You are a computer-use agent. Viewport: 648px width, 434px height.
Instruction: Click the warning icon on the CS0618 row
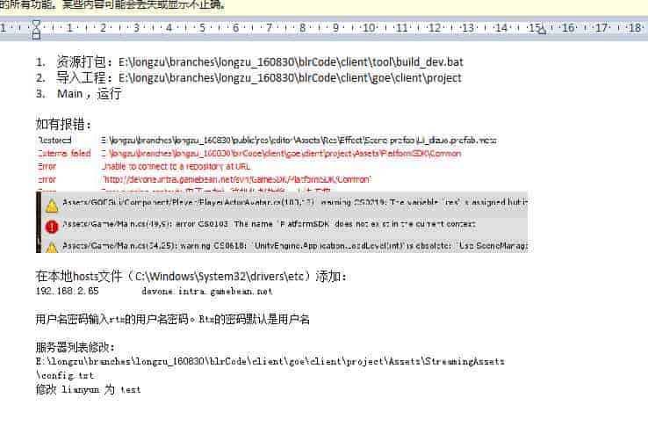(x=52, y=245)
